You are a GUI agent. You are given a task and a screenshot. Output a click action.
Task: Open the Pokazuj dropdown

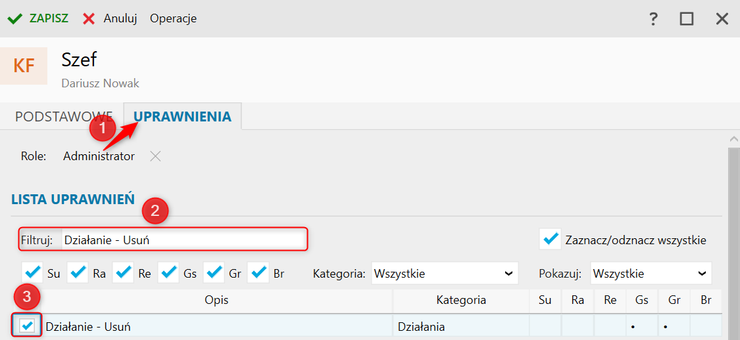(x=651, y=273)
